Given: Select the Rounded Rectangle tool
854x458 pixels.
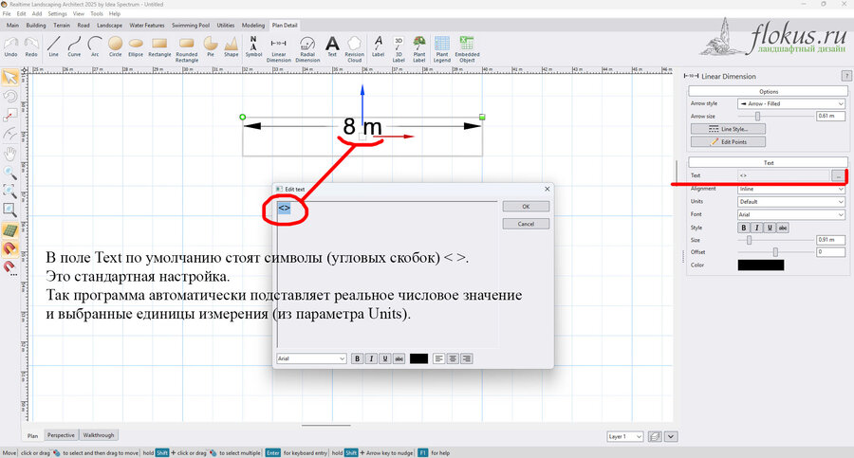Looking at the screenshot, I should (x=187, y=49).
